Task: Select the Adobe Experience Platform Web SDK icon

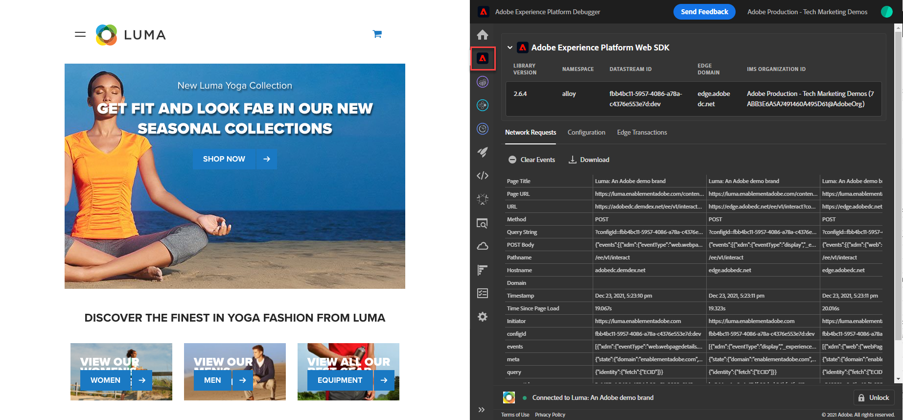Action: pos(483,59)
